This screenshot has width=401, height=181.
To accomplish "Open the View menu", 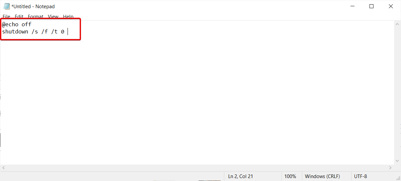I will click(53, 16).
